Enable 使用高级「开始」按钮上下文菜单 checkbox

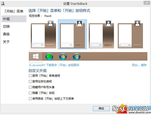click(x=30, y=99)
